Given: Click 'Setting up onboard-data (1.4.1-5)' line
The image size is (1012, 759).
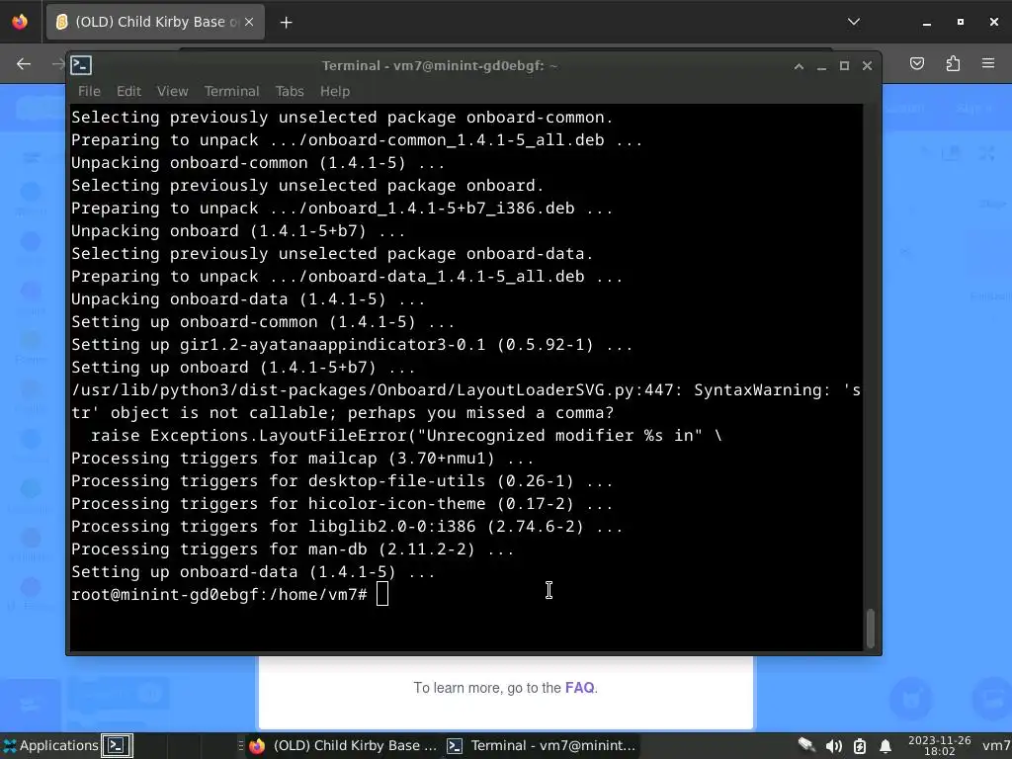Looking at the screenshot, I should coord(253,572).
